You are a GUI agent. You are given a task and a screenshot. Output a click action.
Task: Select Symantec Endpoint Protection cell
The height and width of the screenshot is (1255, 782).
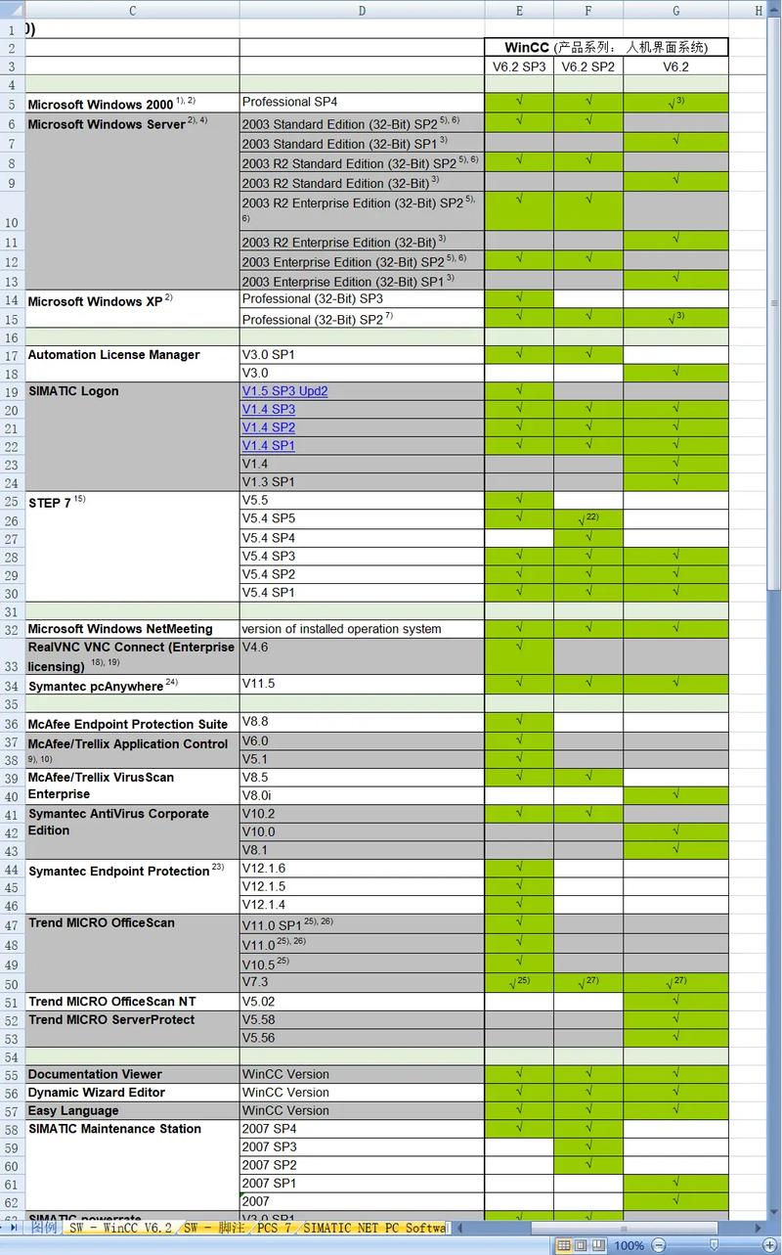pyautogui.click(x=132, y=886)
